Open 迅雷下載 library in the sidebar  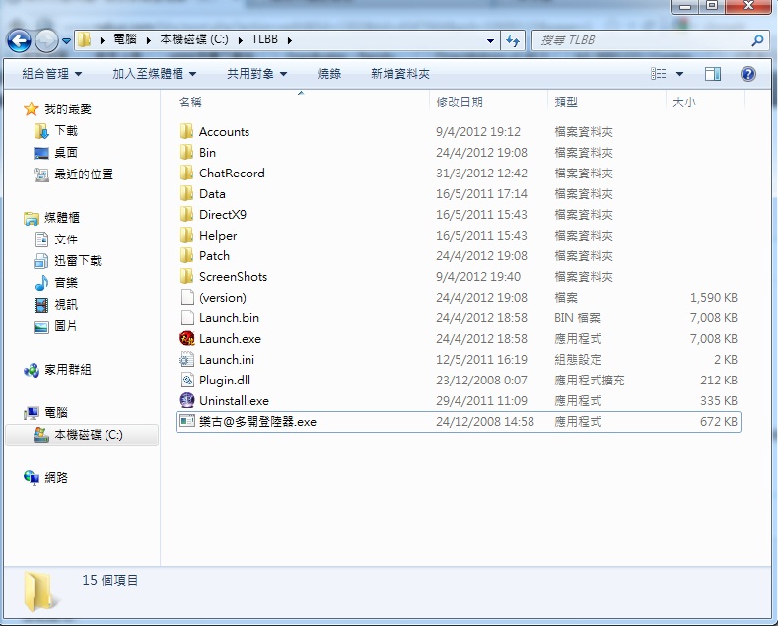pyautogui.click(x=77, y=261)
